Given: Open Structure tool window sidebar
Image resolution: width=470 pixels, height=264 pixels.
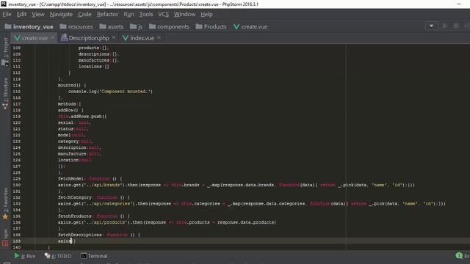Looking at the screenshot, I should (5, 94).
